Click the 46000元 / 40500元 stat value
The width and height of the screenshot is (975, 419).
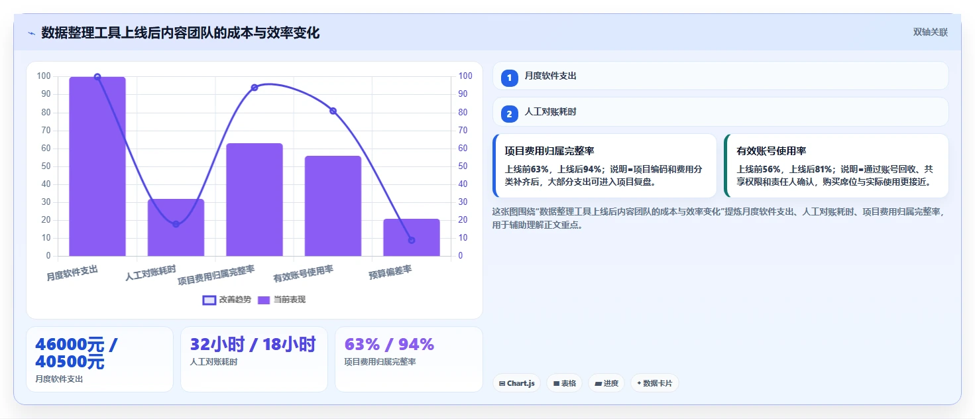[76, 353]
